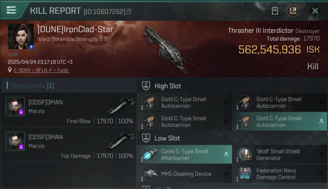
Task: Click MK5 Cloaking Device icon
Action: [x=149, y=174]
